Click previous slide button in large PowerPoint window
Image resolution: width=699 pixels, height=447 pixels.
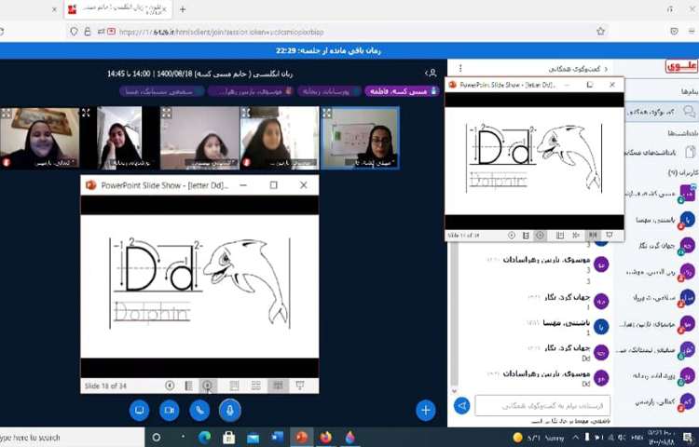pyautogui.click(x=170, y=386)
